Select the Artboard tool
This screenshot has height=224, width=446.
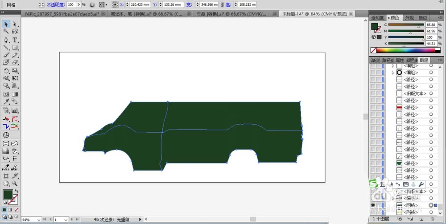pos(6,176)
